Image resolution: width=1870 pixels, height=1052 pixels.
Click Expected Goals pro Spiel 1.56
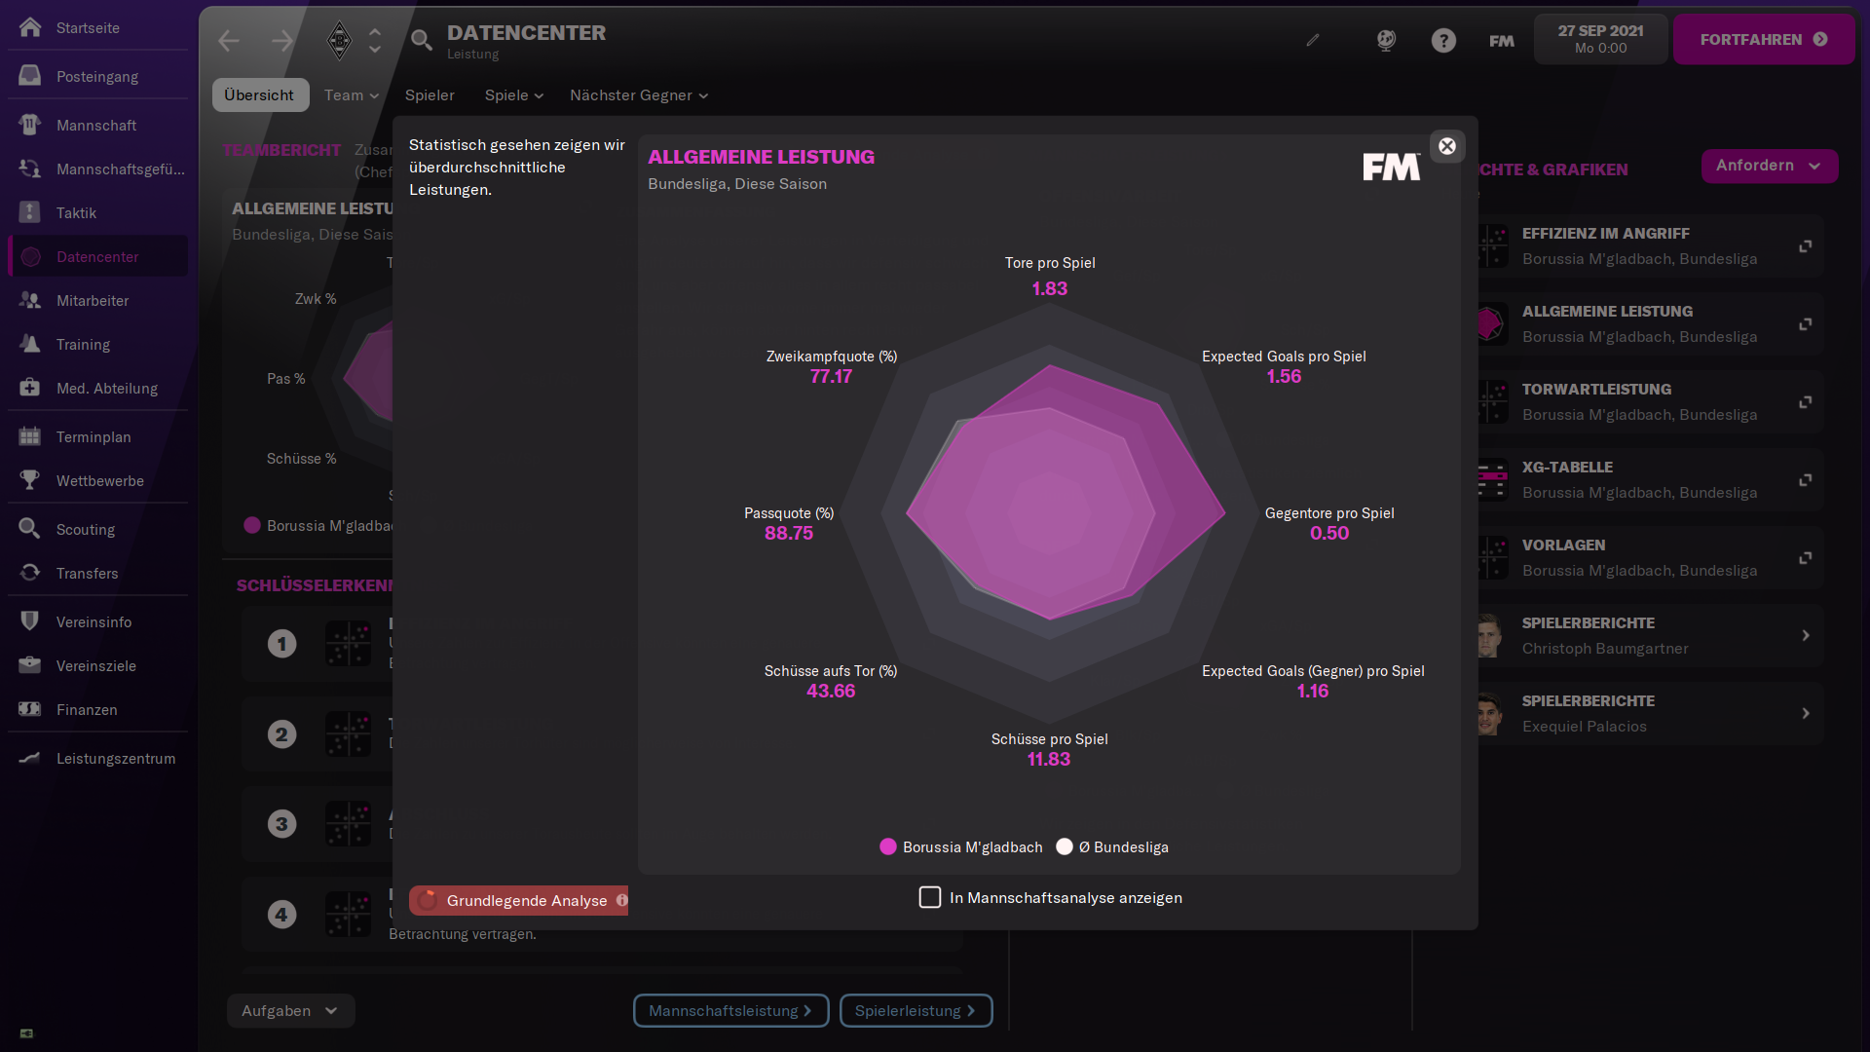[x=1284, y=376]
